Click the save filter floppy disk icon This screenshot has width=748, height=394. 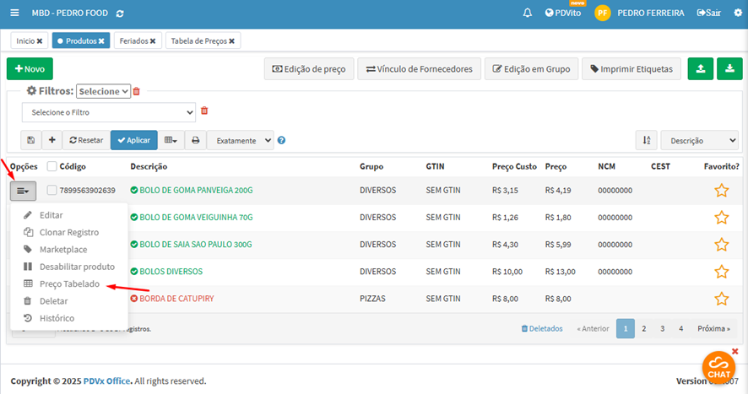pyautogui.click(x=31, y=140)
